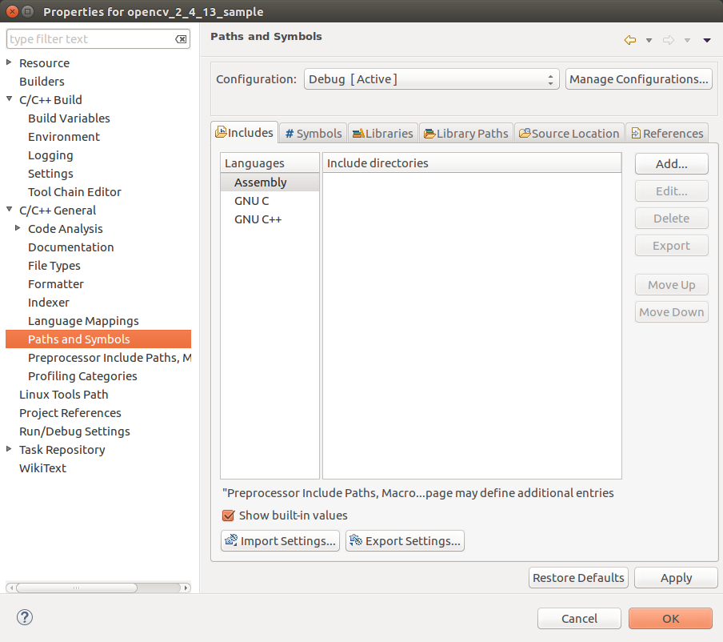Switch to the Library Paths tab
The image size is (723, 642).
pos(465,134)
